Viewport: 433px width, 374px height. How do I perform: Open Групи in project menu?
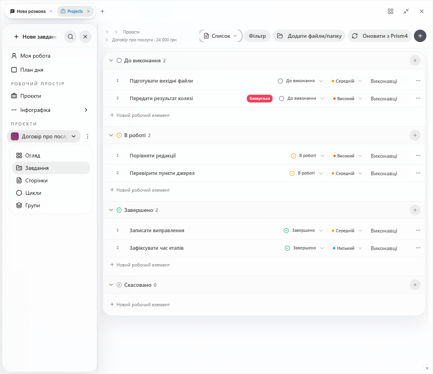click(x=51, y=205)
